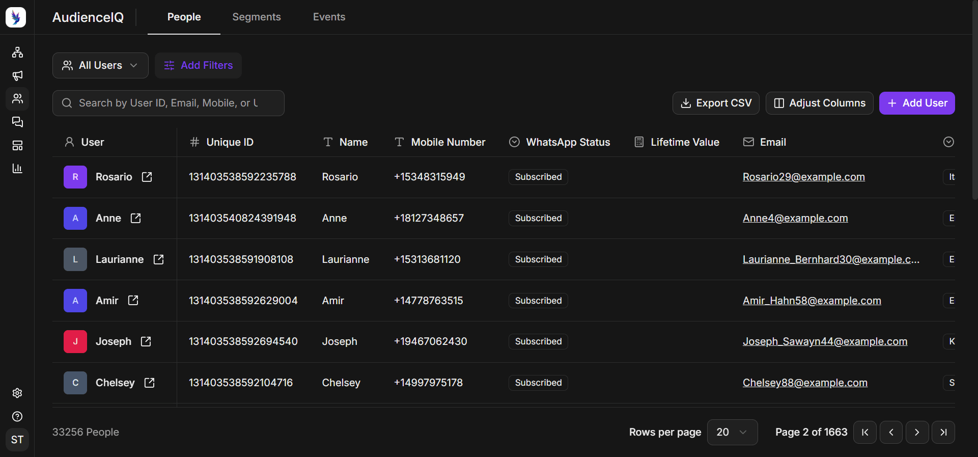
Task: Click the Name column header
Action: tap(345, 142)
